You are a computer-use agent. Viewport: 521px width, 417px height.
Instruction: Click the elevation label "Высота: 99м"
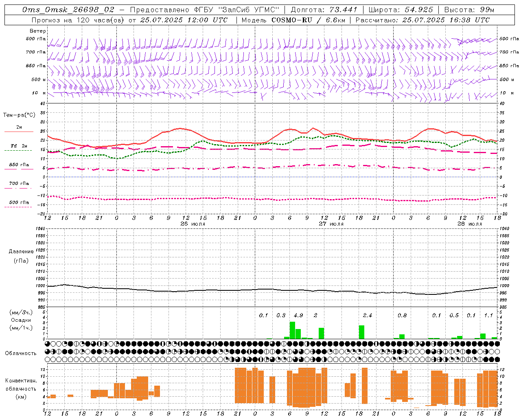tap(469, 10)
